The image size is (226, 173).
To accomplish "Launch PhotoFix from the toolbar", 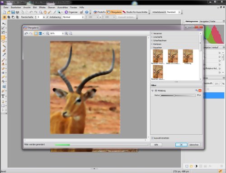I will 99,12.
